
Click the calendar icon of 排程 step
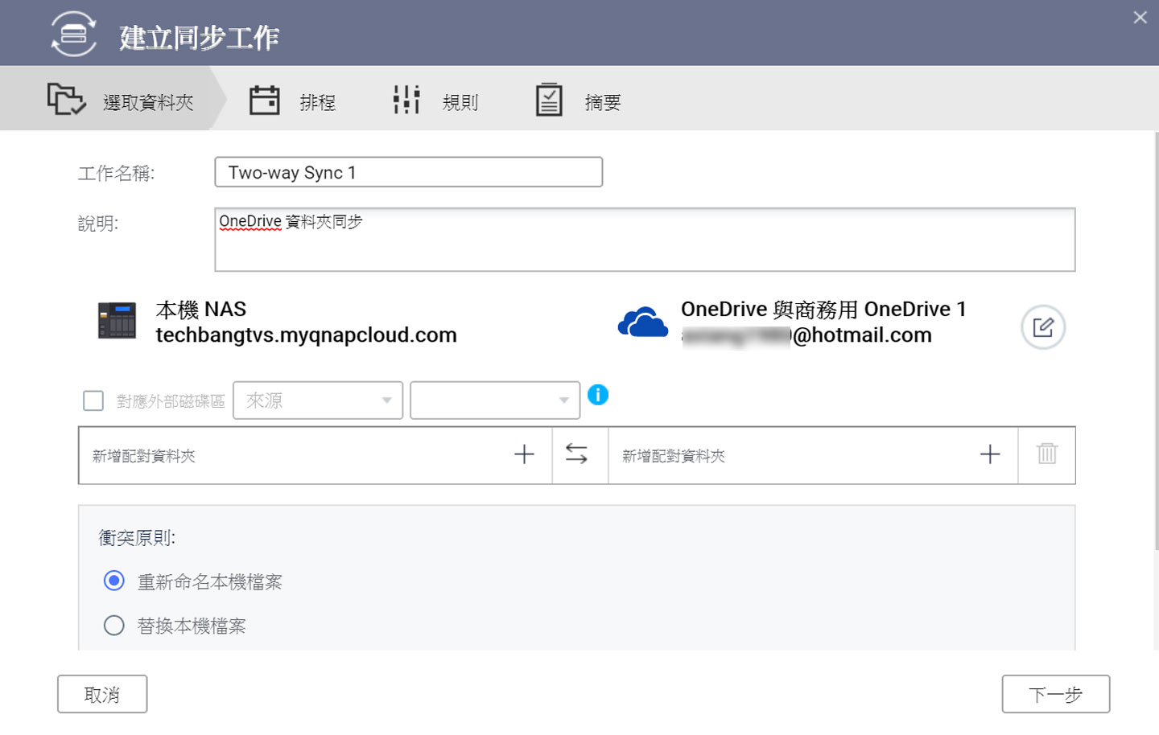(x=264, y=100)
